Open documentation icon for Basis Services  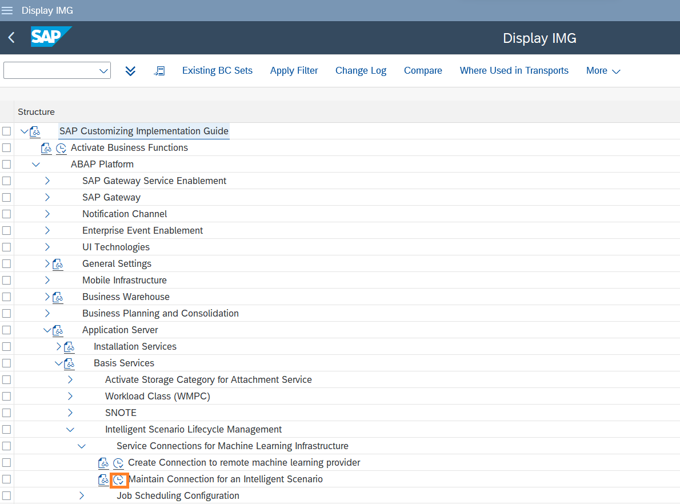69,363
